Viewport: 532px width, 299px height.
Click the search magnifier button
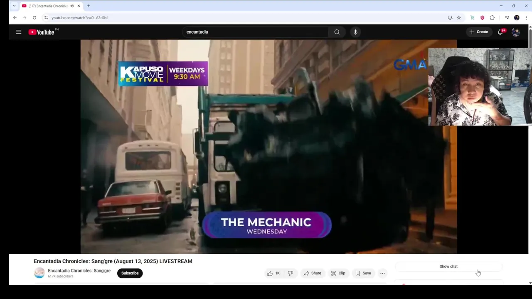337,32
